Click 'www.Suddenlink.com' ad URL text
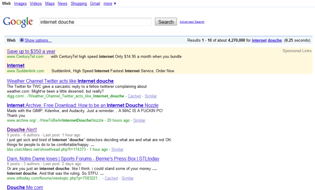 [x=26, y=71]
